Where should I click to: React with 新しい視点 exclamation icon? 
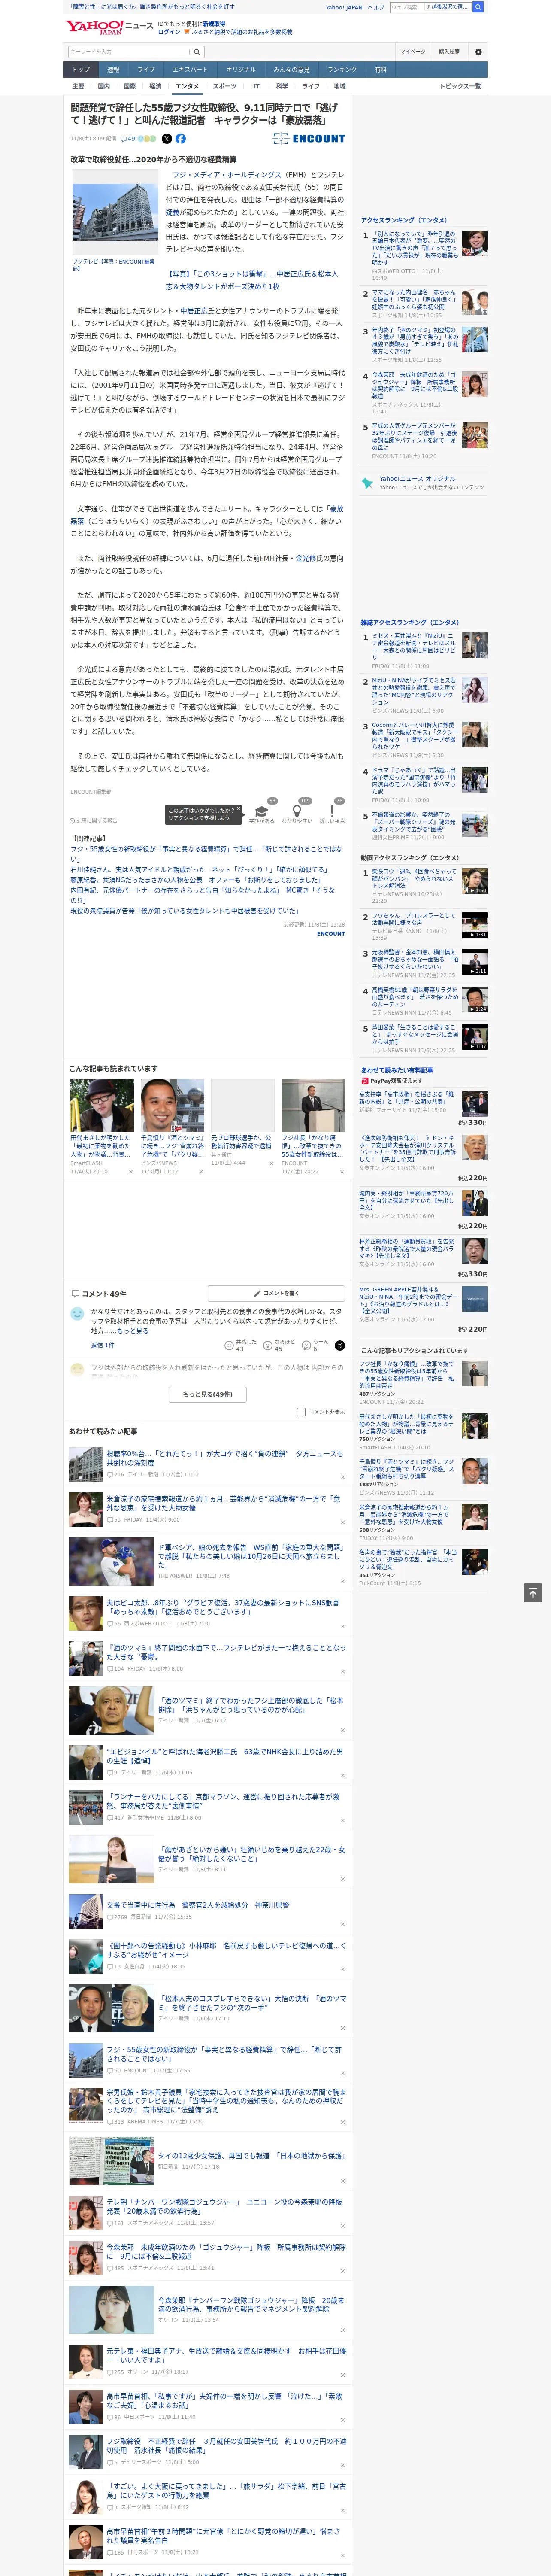(x=332, y=811)
